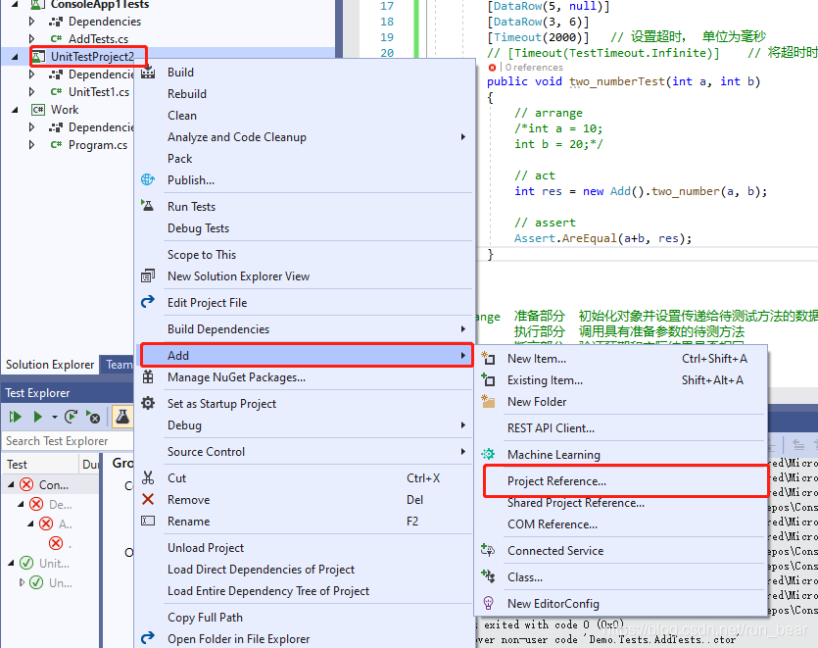
Task: Click the red Remove X icon
Action: click(148, 499)
